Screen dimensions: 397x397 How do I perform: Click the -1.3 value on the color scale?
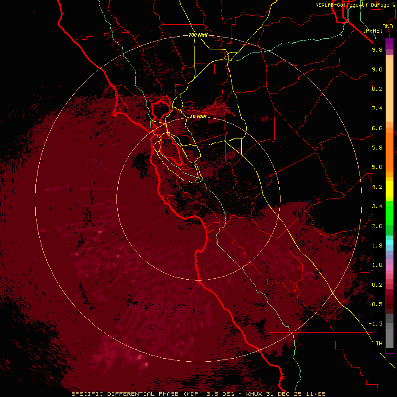[x=375, y=324]
